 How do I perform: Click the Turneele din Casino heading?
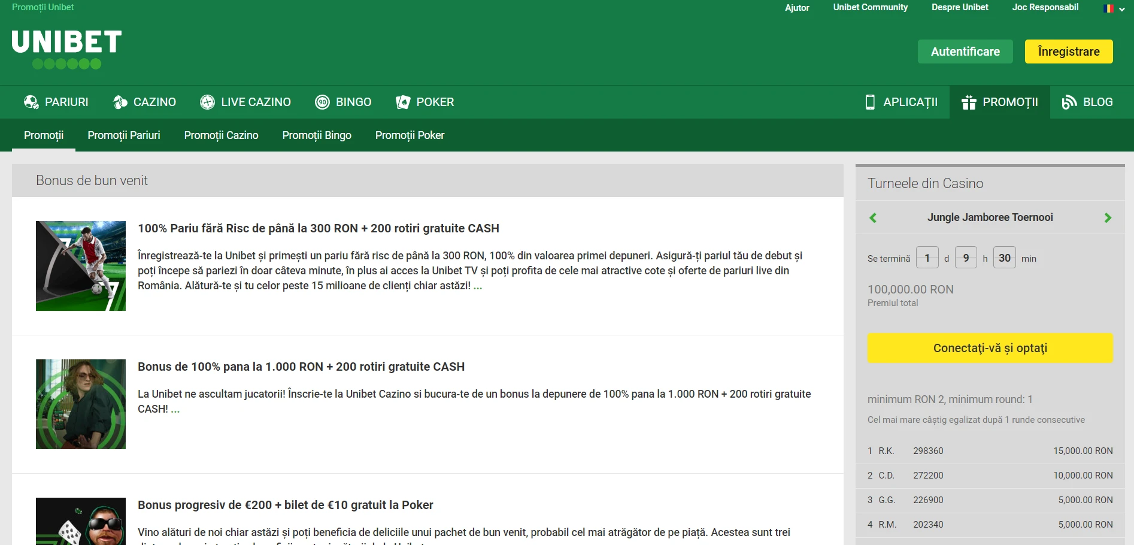tap(926, 183)
